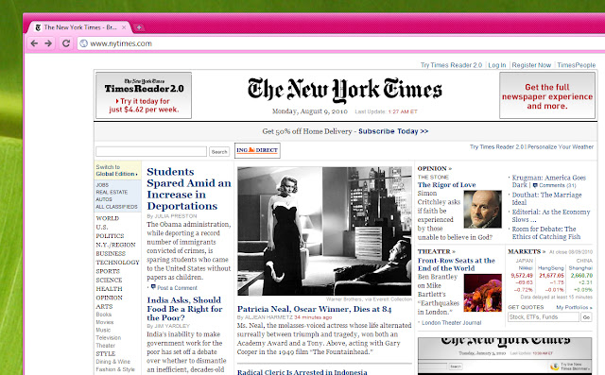
Task: Click the Go button for quotes
Action: pos(586,316)
